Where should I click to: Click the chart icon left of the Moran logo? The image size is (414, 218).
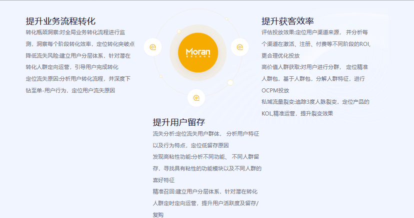pyautogui.click(x=152, y=47)
